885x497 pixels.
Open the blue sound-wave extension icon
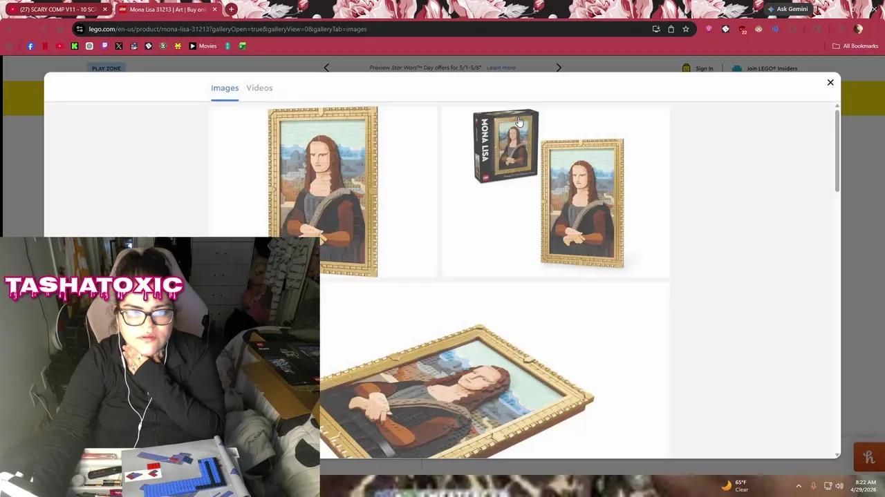tap(775, 29)
